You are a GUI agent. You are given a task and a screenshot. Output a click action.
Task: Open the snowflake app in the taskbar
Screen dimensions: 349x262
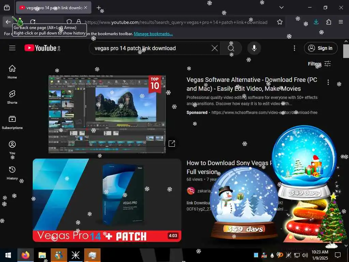click(75, 255)
